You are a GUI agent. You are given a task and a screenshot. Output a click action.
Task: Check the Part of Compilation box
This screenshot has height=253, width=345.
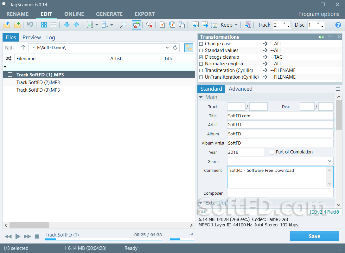point(272,152)
